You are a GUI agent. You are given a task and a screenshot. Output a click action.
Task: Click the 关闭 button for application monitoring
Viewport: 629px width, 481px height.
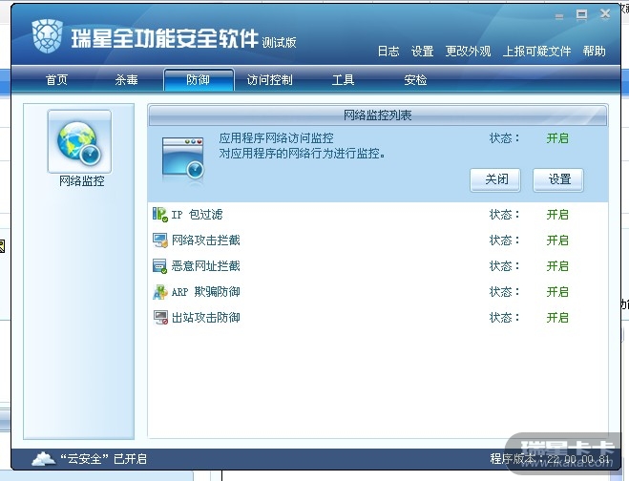(495, 179)
